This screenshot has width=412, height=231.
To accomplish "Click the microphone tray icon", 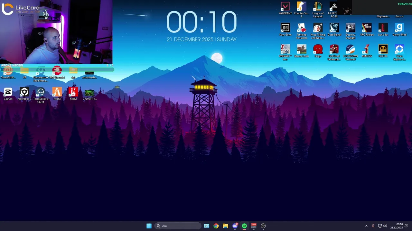I will 373,226.
